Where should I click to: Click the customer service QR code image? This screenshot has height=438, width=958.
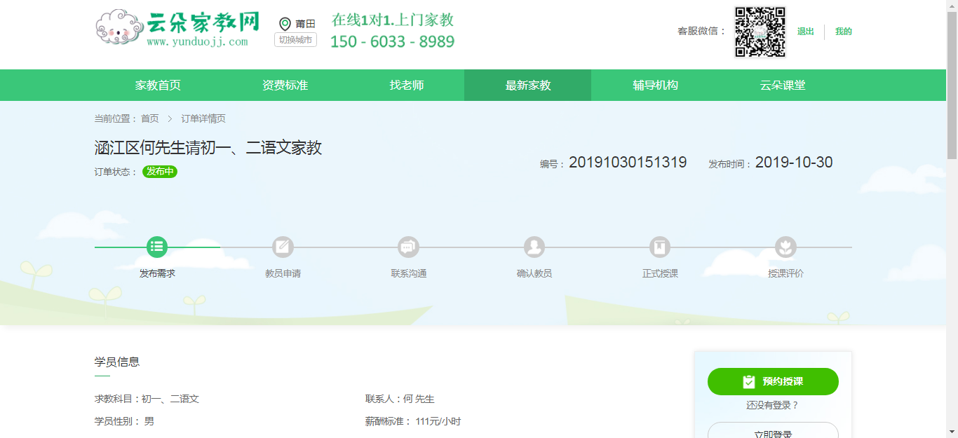pyautogui.click(x=760, y=32)
